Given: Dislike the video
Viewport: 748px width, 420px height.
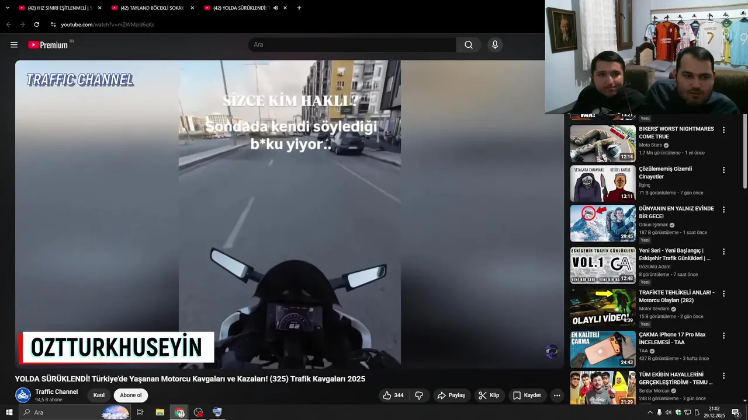Looking at the screenshot, I should (419, 395).
